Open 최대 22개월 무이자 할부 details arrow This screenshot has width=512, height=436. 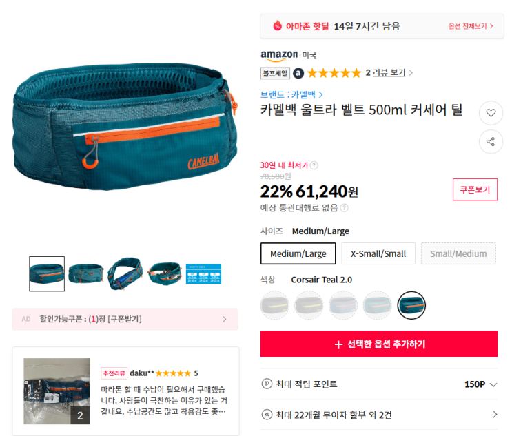[x=495, y=415]
